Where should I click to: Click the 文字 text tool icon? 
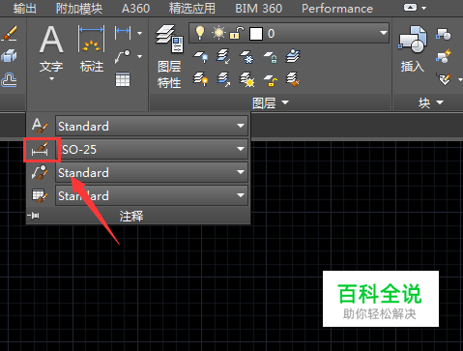pyautogui.click(x=51, y=40)
